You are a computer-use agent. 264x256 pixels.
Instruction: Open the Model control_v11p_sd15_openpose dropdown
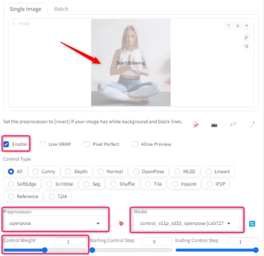pos(187,223)
